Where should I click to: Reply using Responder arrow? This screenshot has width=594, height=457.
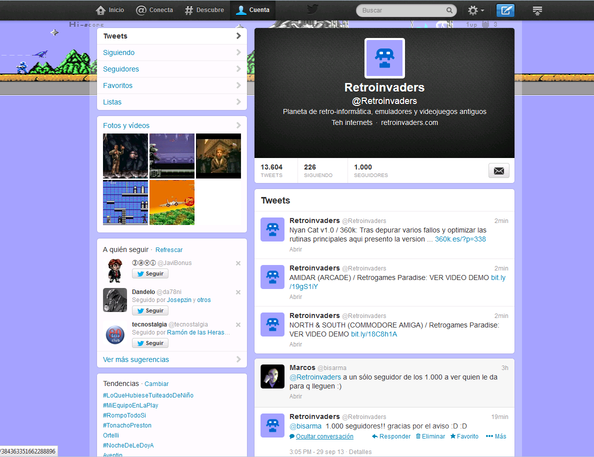coord(391,436)
